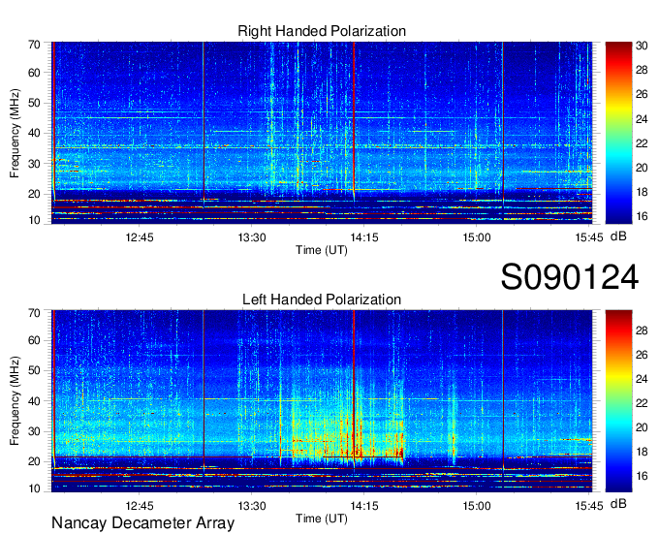
Task: Click 40 MHz tick on Right Handed plot
Action: 34,133
